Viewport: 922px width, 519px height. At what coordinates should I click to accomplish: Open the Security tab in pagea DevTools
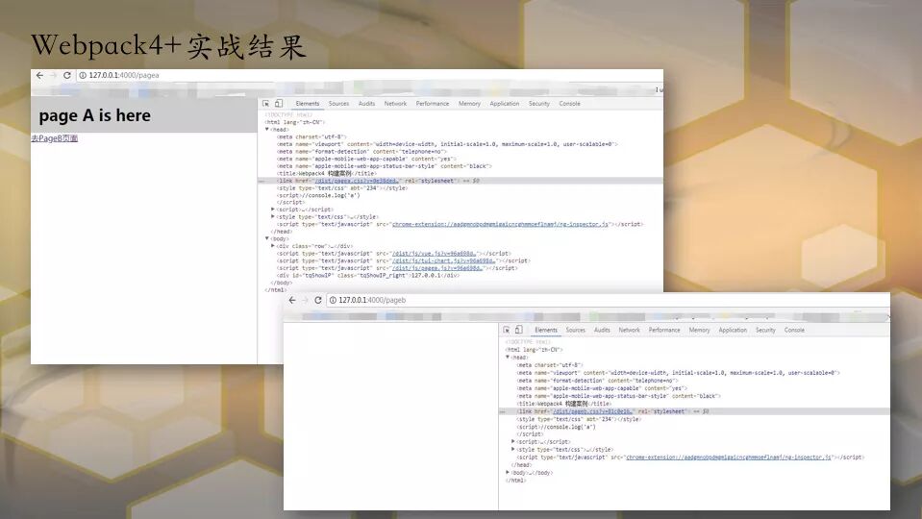538,104
